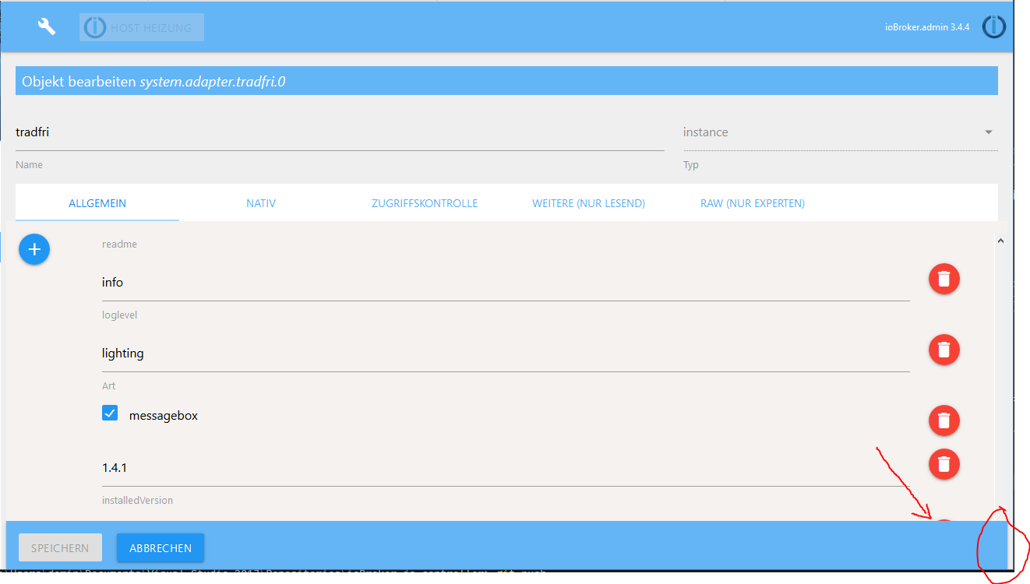1030x584 pixels.
Task: Delete the readme property via trash icon
Action: click(944, 279)
